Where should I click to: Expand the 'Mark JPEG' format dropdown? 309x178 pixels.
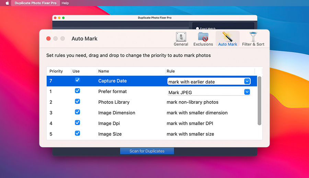click(x=247, y=92)
